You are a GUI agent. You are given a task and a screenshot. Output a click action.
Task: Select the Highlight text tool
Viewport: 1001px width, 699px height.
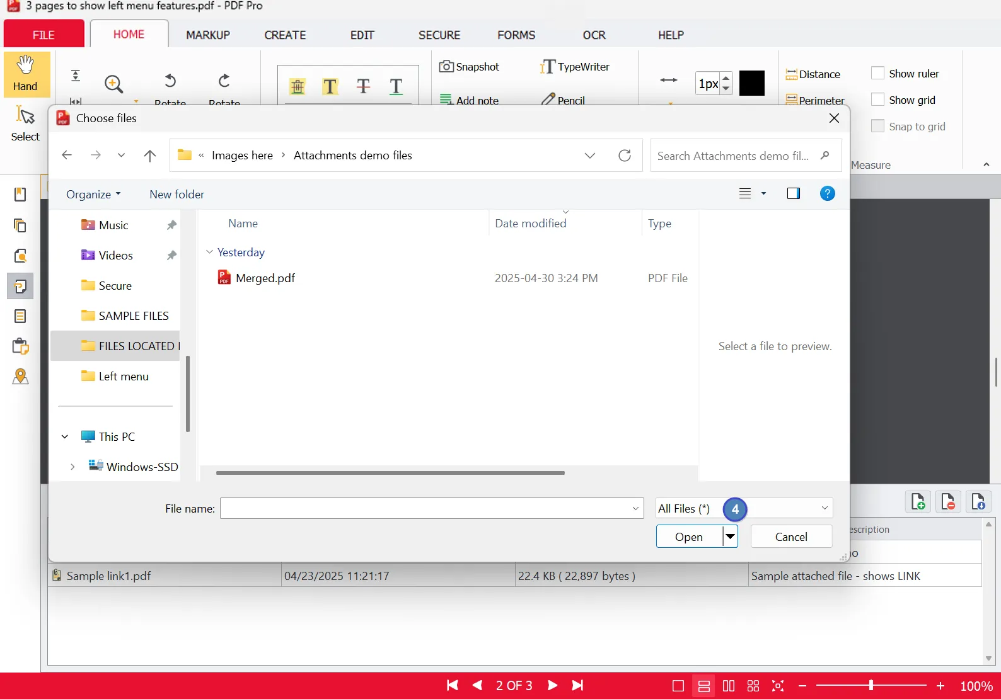[x=330, y=86]
